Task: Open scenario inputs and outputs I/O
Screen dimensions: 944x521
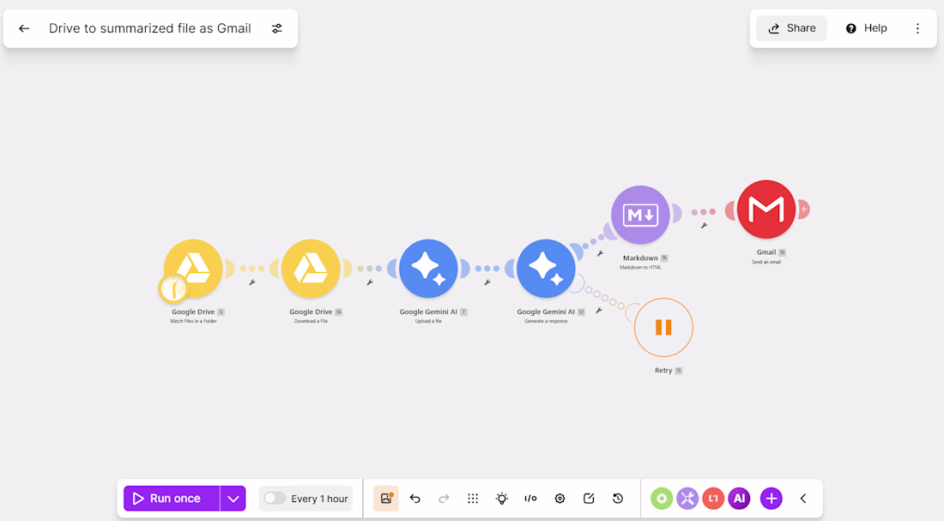Action: tap(530, 499)
